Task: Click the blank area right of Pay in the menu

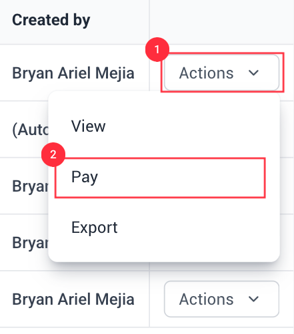Action: [x=181, y=178]
